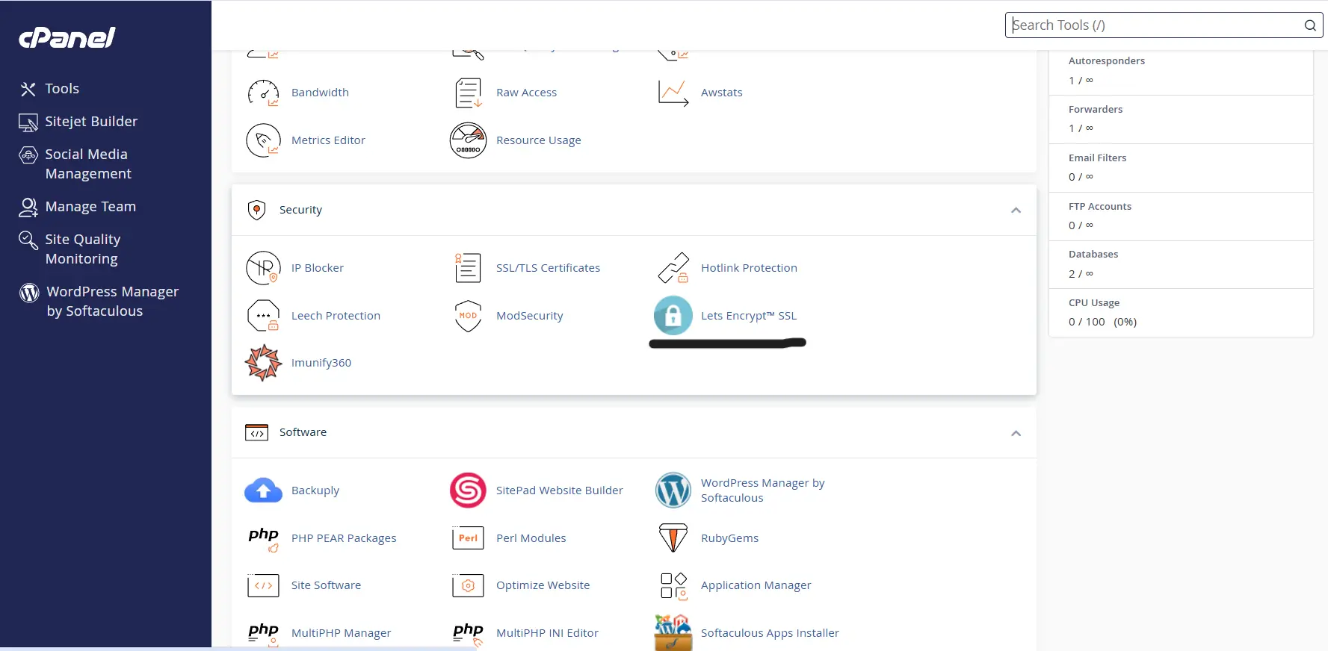
Task: Click the Awstats chart icon
Action: click(673, 93)
